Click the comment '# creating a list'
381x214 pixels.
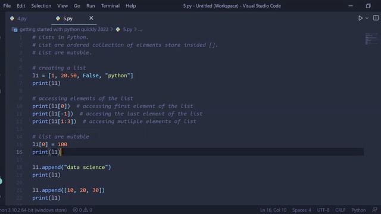point(59,68)
